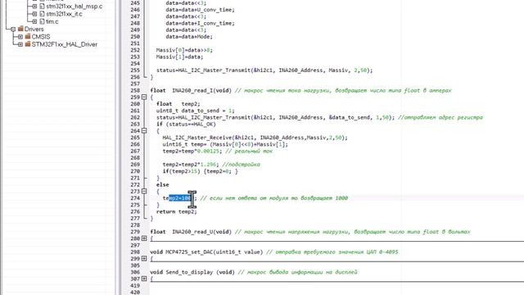Image resolution: width=524 pixels, height=295 pixels.
Task: Click the stm32f1xx_it.c file icon
Action: [42, 14]
